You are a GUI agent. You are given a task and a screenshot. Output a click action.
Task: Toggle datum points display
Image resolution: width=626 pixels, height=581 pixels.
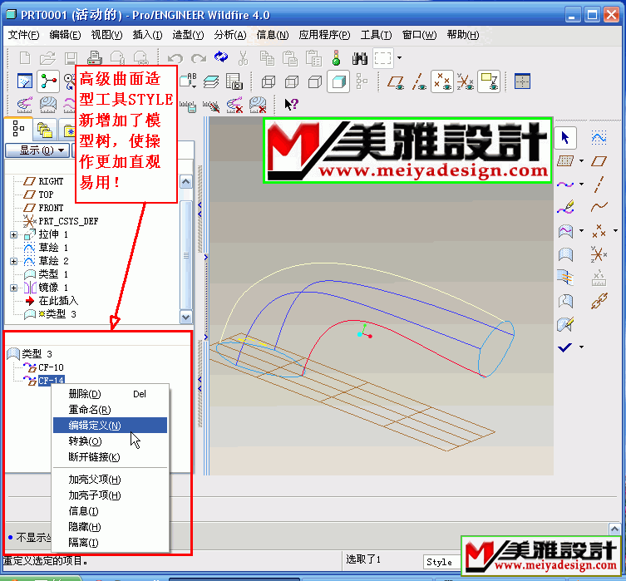[x=442, y=81]
